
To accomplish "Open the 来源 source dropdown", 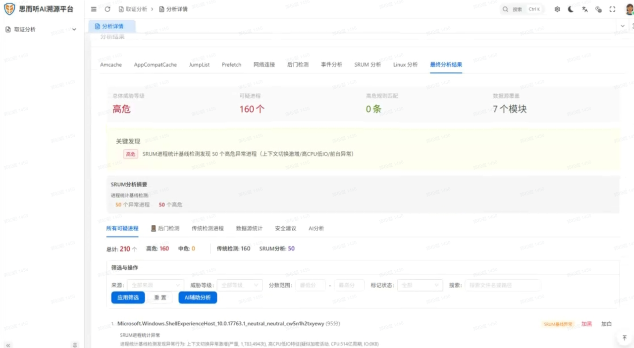I will point(156,285).
